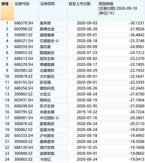The height and width of the screenshot is (163, 145).
Task: Click stock code 300865.SZ
Action: [x=23, y=94]
